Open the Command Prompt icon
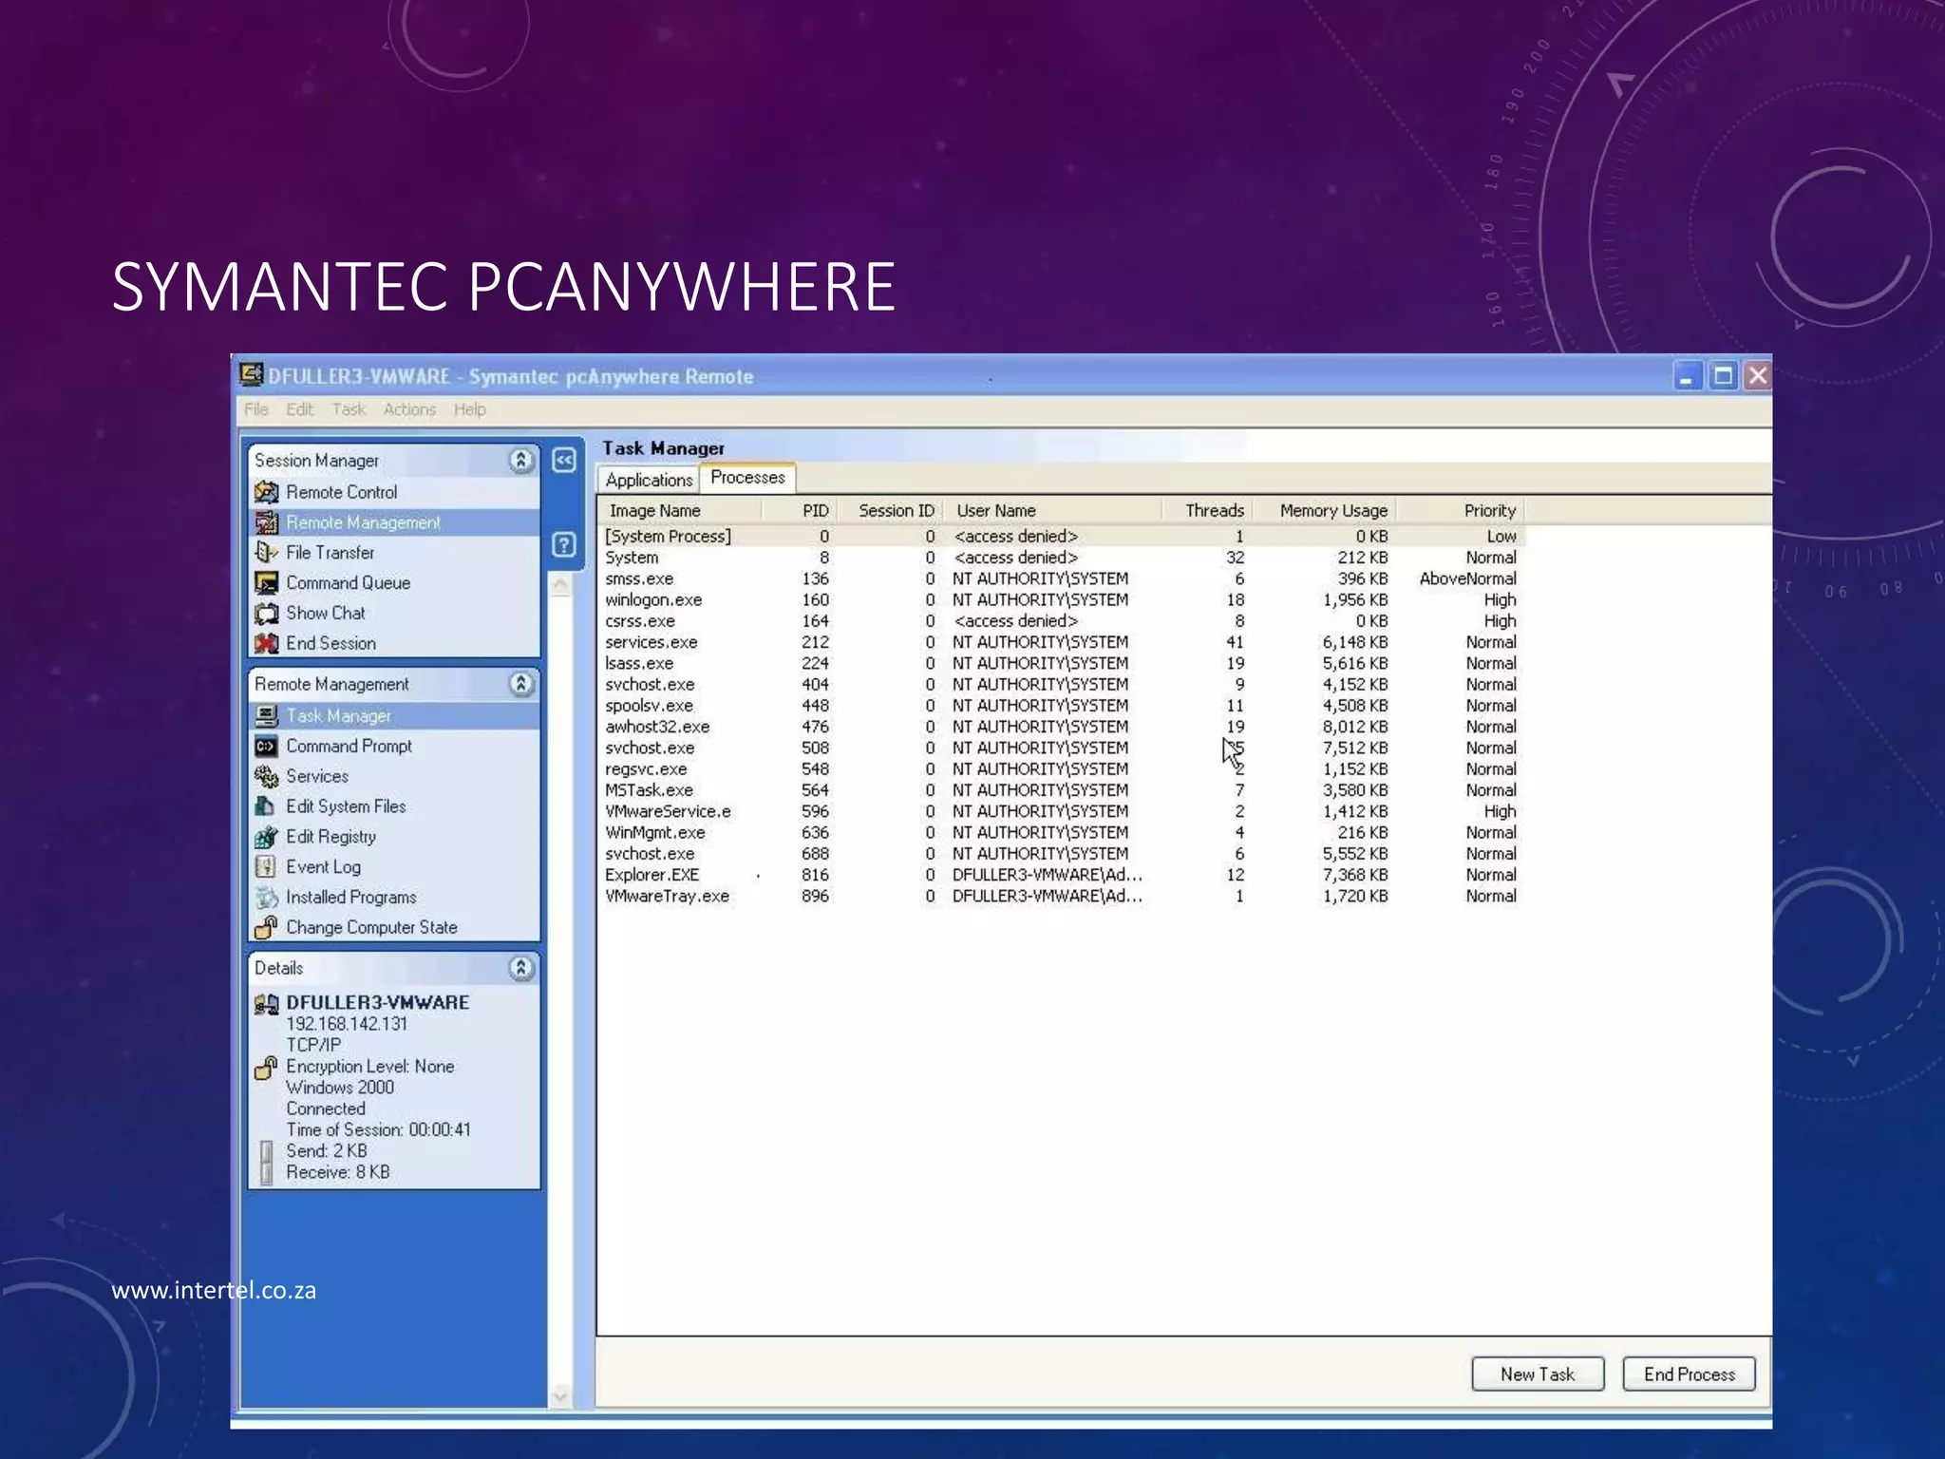 (267, 746)
